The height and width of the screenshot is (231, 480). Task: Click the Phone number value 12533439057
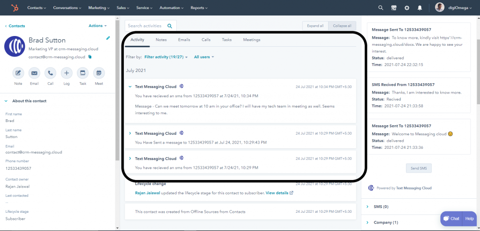point(18,168)
